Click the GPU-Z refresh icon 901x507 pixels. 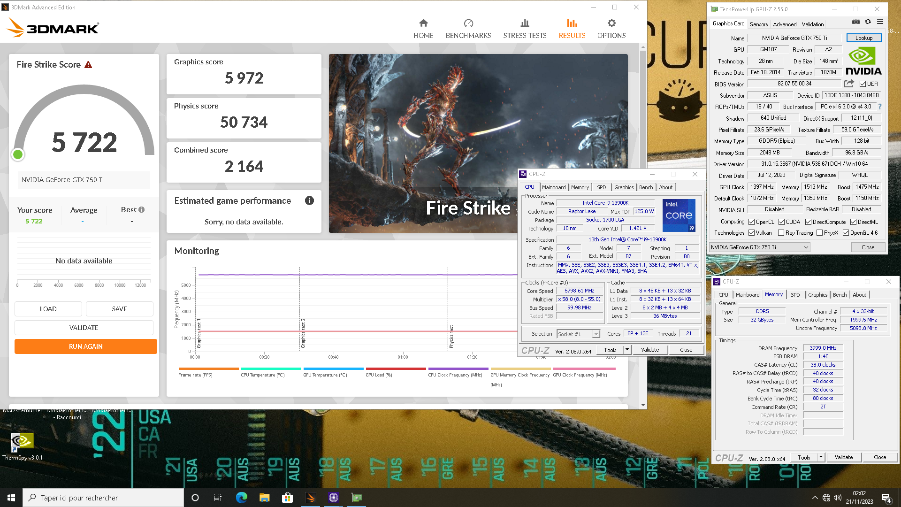coord(868,22)
